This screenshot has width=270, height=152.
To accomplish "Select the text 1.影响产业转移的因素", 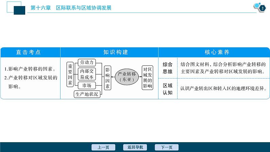I will [x=30, y=69].
